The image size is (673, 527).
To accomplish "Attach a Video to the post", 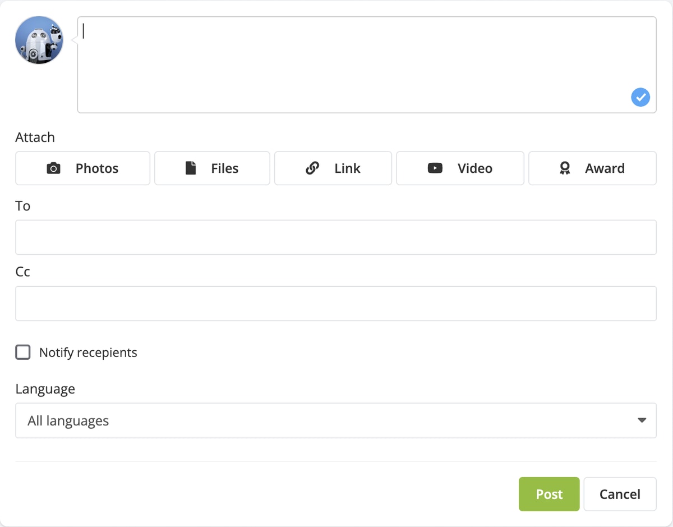I will point(460,168).
